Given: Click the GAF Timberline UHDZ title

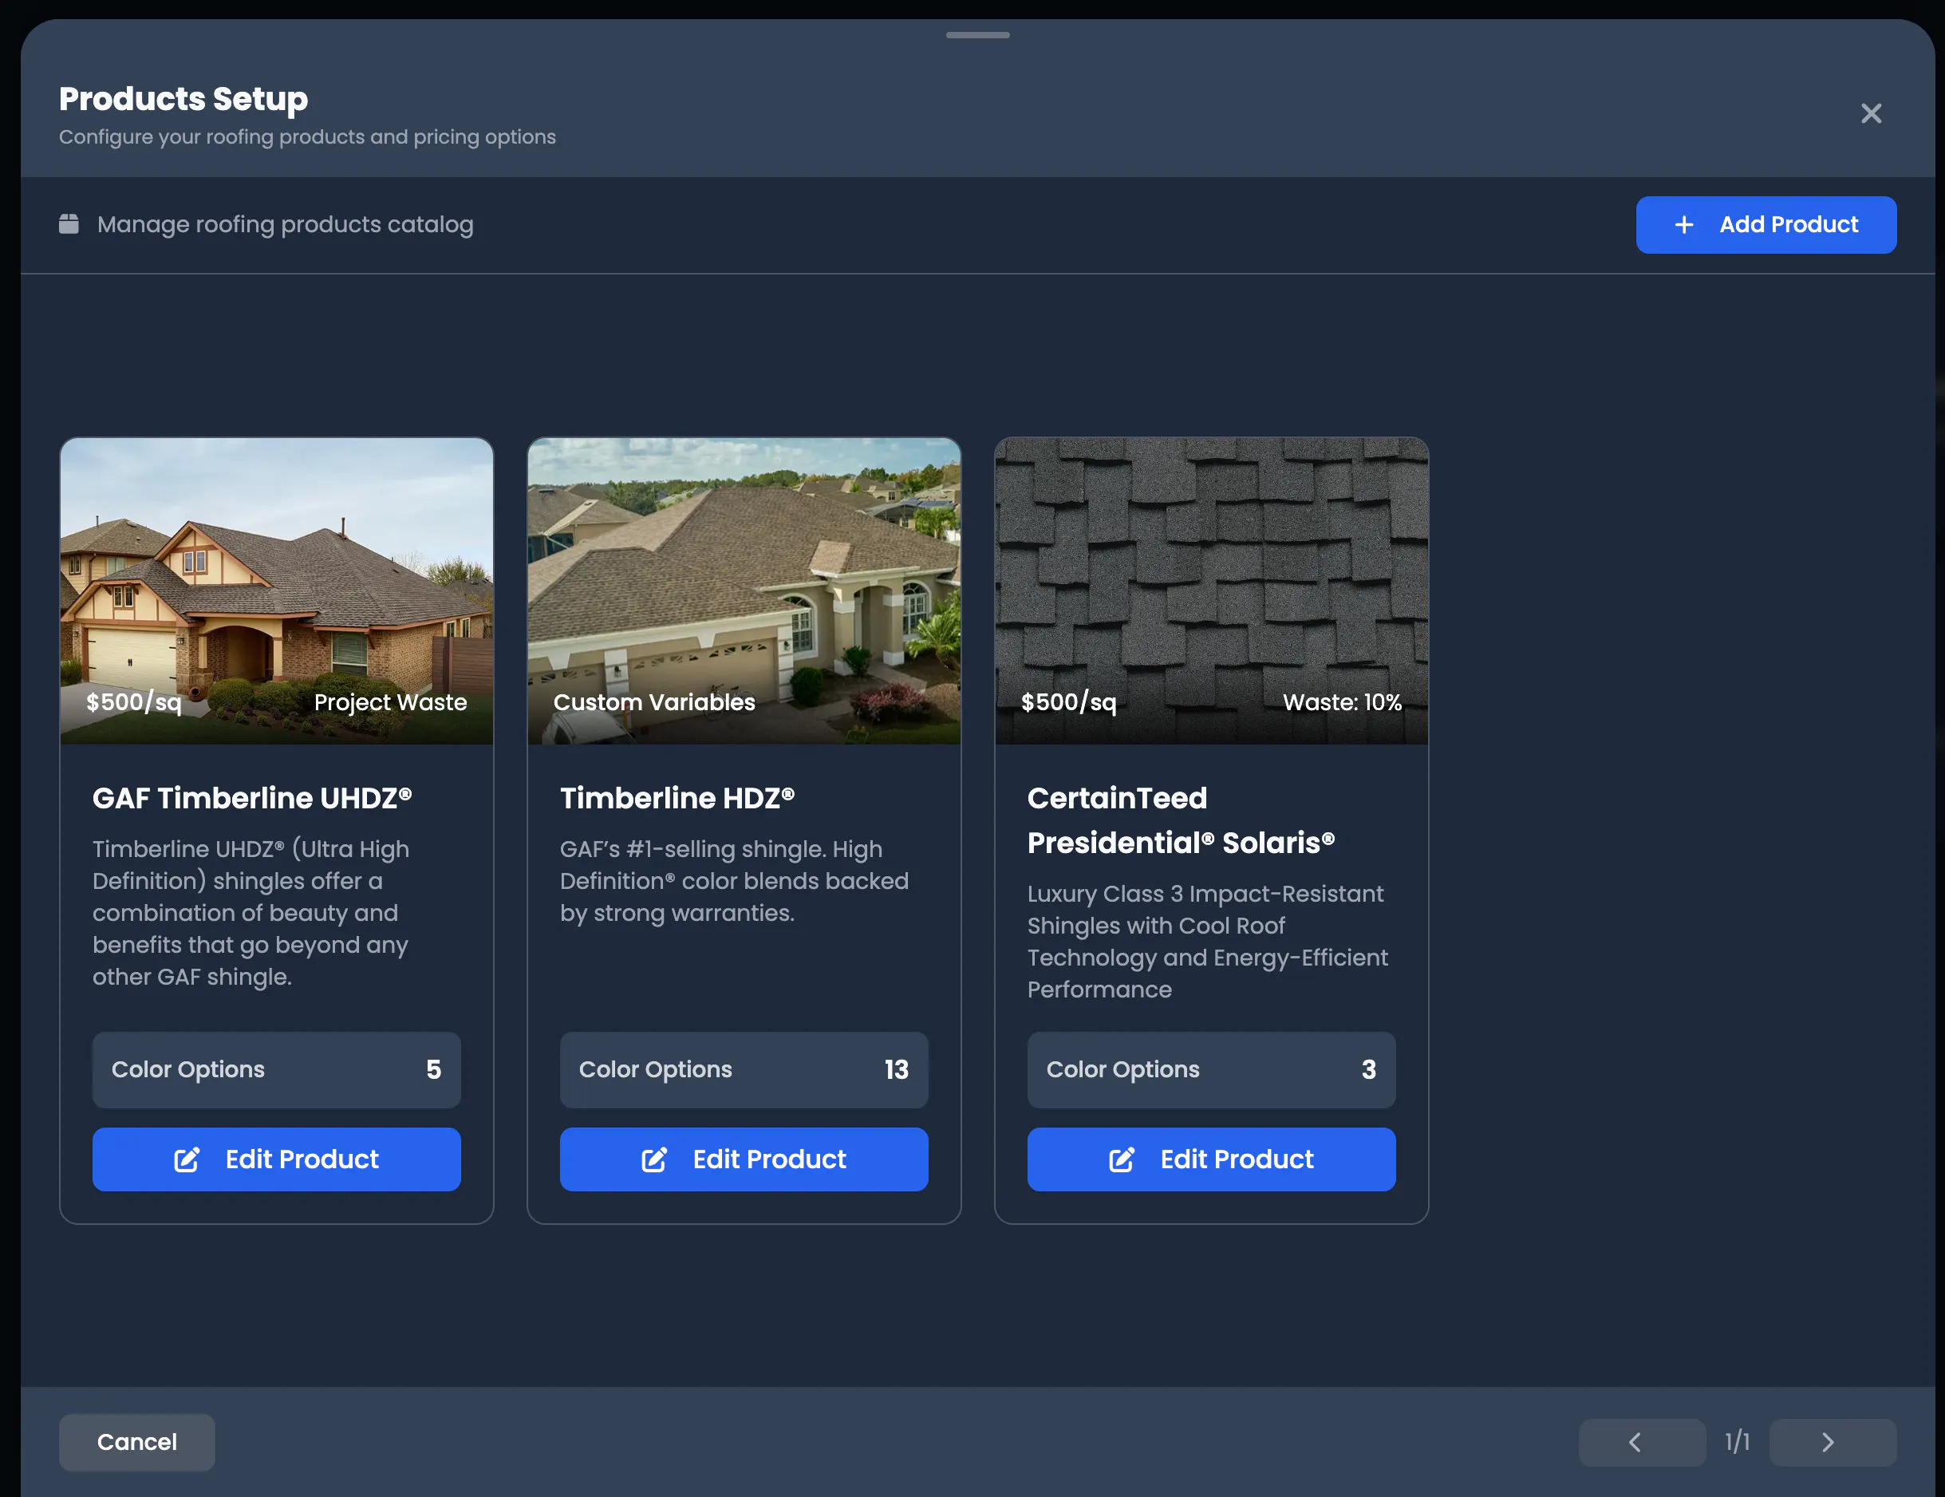Looking at the screenshot, I should tap(252, 798).
